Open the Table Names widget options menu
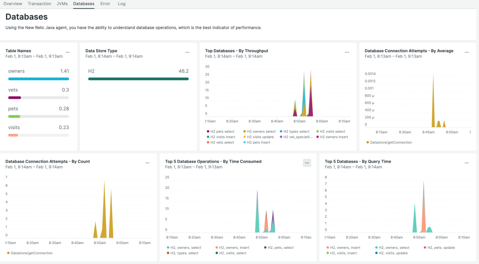Viewport: 479px width, 264px height. click(x=67, y=52)
